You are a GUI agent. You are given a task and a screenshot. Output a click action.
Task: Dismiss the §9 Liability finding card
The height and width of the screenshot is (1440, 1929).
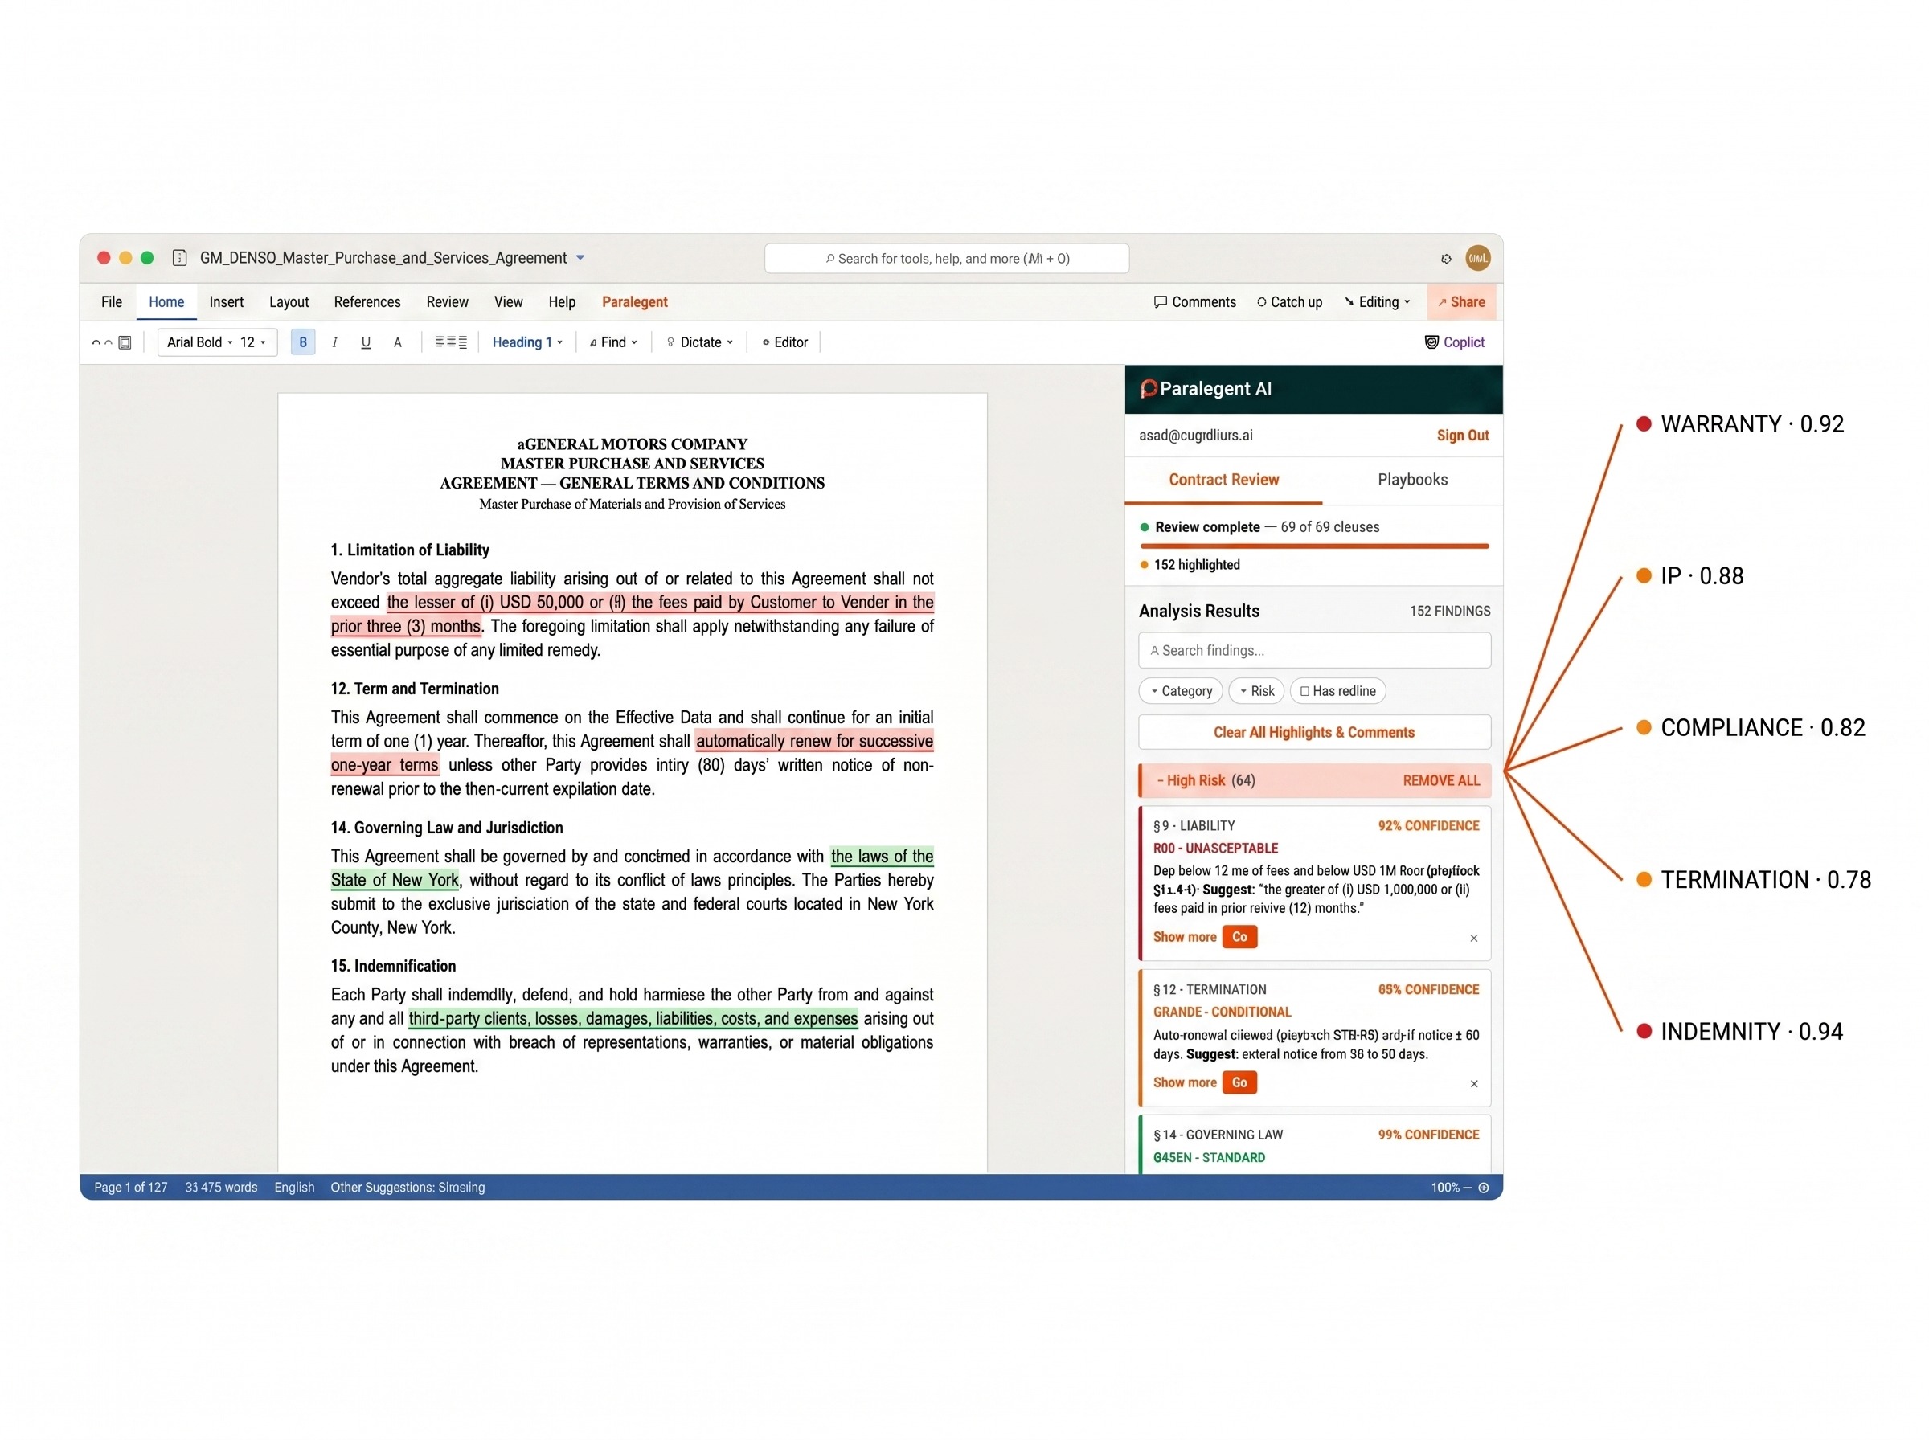coord(1473,939)
